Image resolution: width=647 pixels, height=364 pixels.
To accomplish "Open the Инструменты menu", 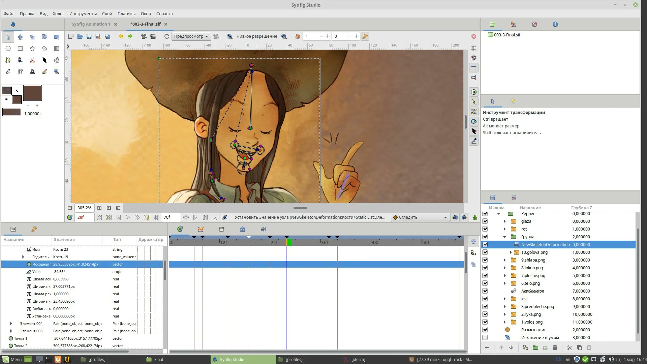I will pyautogui.click(x=83, y=14).
